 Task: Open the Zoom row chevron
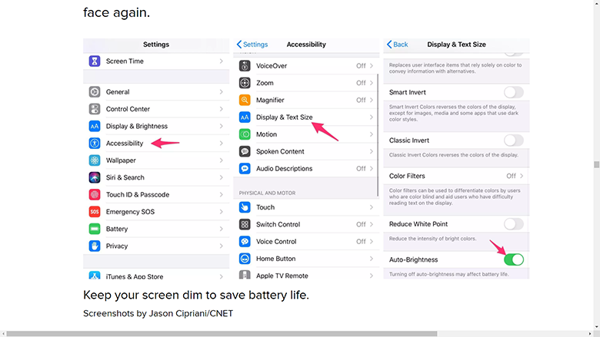click(372, 83)
